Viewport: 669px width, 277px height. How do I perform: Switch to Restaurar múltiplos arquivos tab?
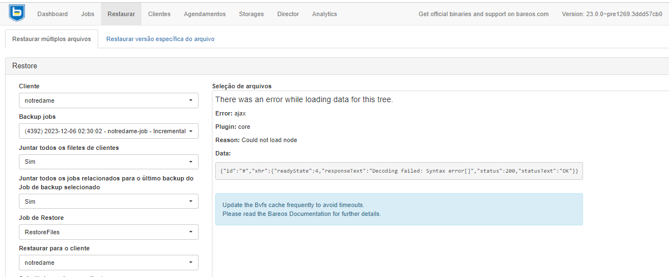[52, 39]
